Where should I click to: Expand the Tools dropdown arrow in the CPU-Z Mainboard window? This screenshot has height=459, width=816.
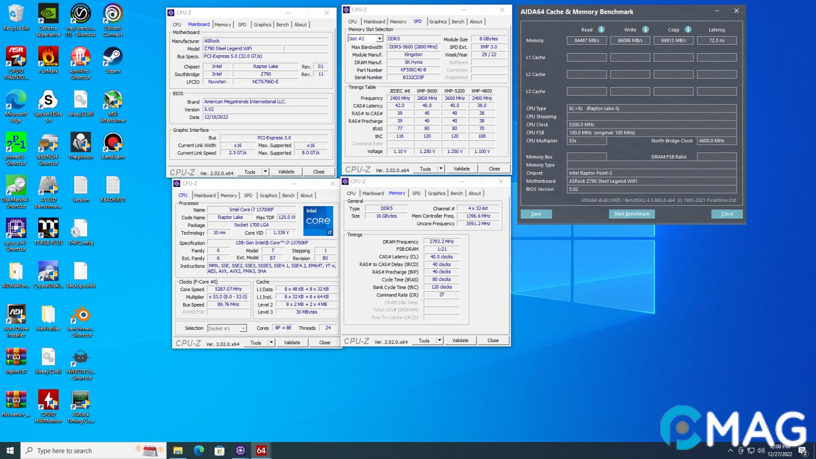coord(265,172)
